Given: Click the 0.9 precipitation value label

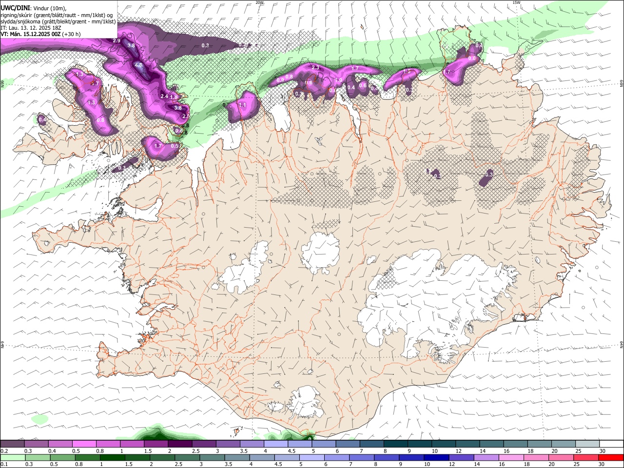Looking at the screenshot, I should tap(280, 80).
